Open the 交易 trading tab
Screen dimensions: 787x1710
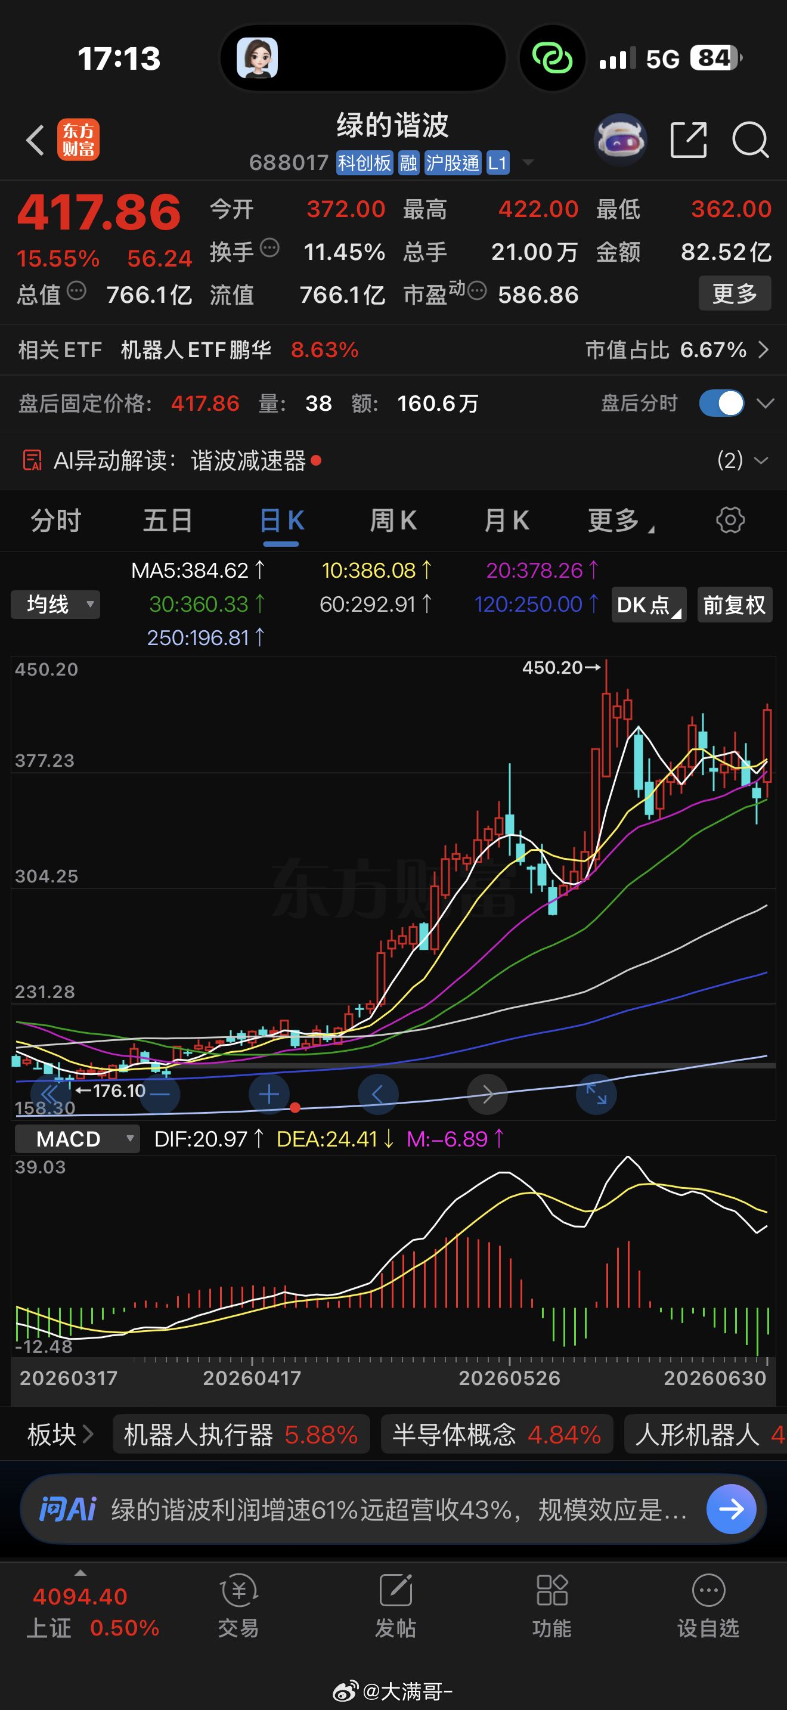(x=237, y=1605)
